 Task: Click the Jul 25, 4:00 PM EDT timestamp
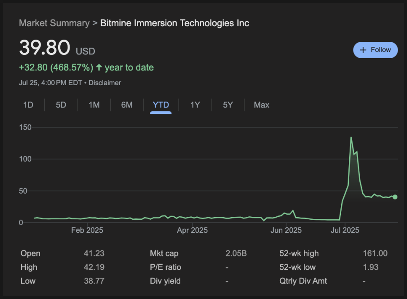(51, 83)
